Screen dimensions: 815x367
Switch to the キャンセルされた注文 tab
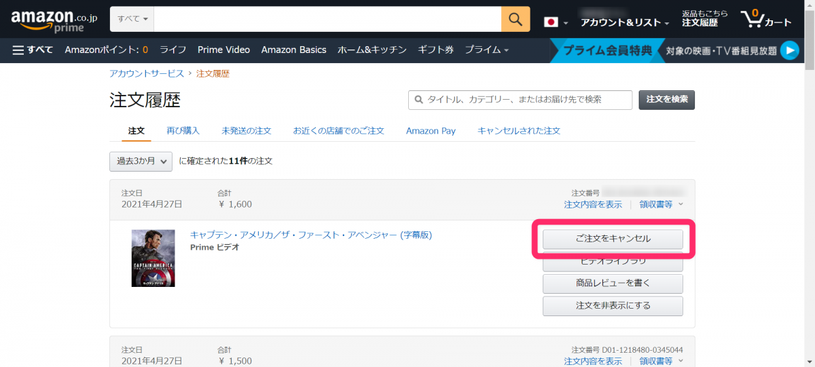(x=519, y=130)
